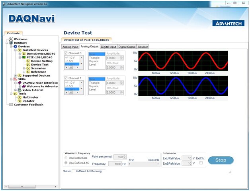Viewport: 250px width, 191px height.
Task: Select the Use Buffered AO radio button
Action: (x=66, y=163)
